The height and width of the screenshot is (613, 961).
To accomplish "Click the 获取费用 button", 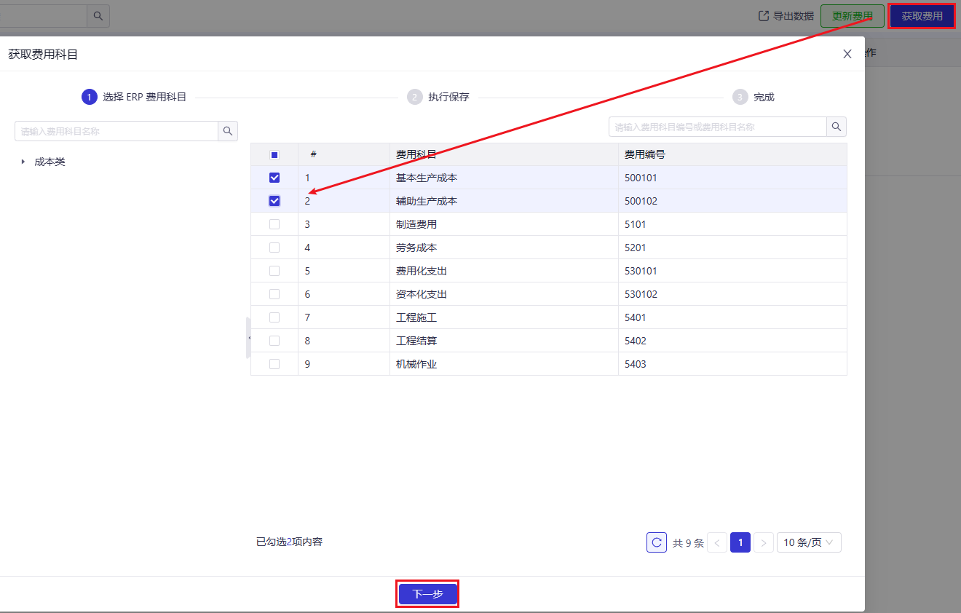I will coord(922,16).
